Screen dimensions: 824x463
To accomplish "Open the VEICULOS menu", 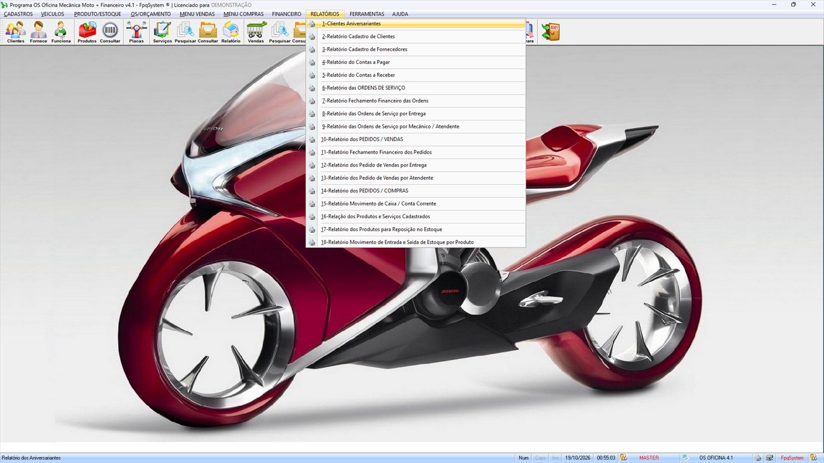I will 52,14.
